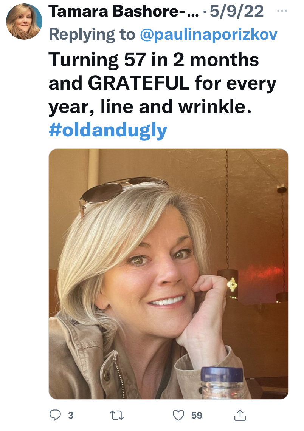
Task: Click the like count number 59
Action: tap(197, 416)
